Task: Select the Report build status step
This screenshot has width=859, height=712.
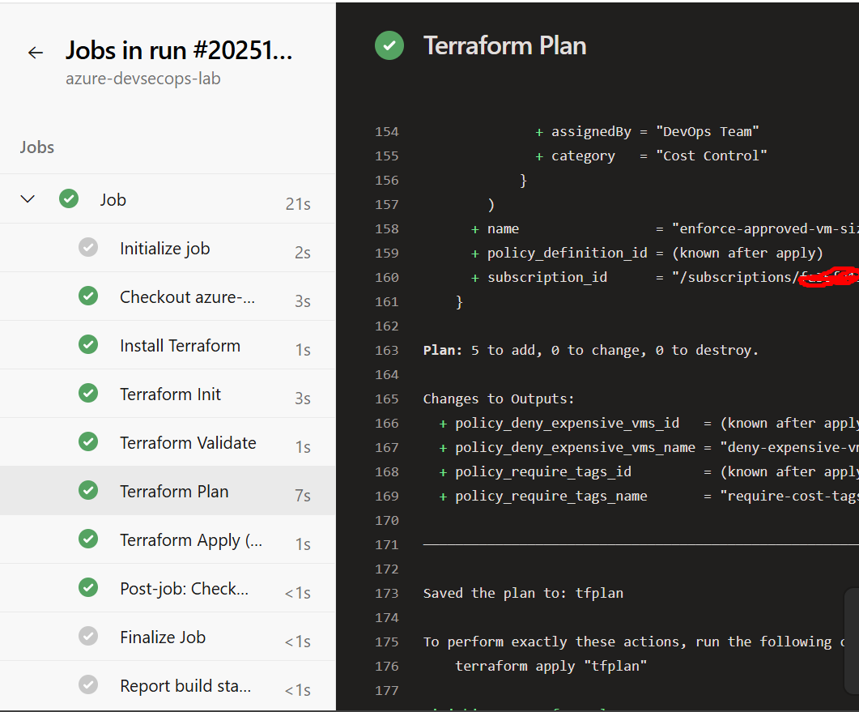Action: click(185, 686)
